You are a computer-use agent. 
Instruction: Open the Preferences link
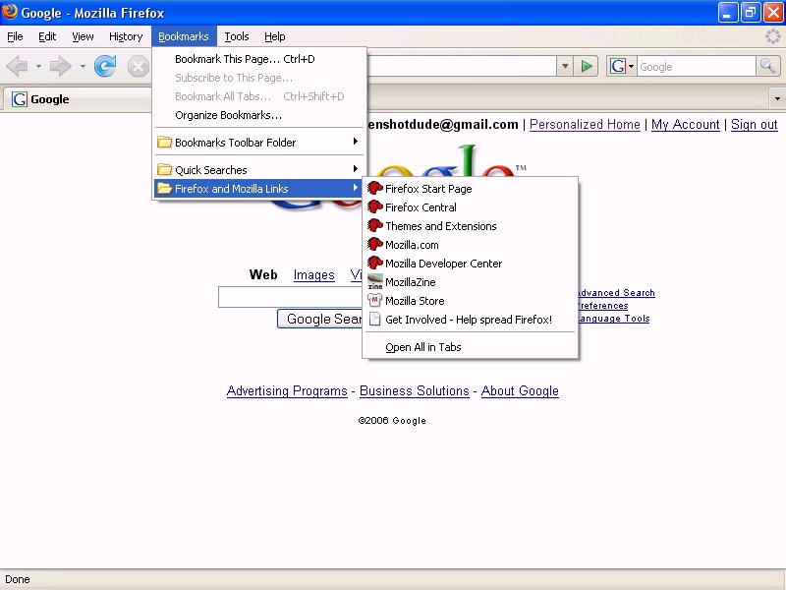603,306
